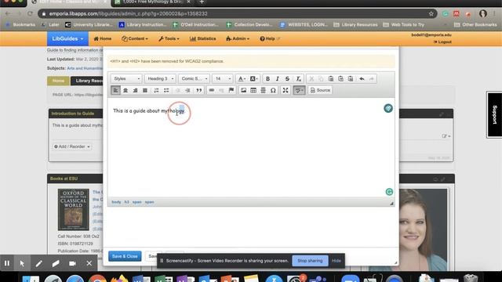This screenshot has height=282, width=502.
Task: Insert a numbered list
Action: (x=156, y=91)
